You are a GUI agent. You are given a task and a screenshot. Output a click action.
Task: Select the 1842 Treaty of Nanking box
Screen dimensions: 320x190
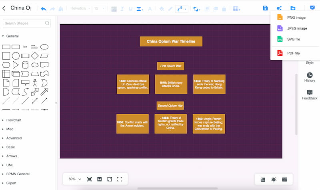click(209, 84)
